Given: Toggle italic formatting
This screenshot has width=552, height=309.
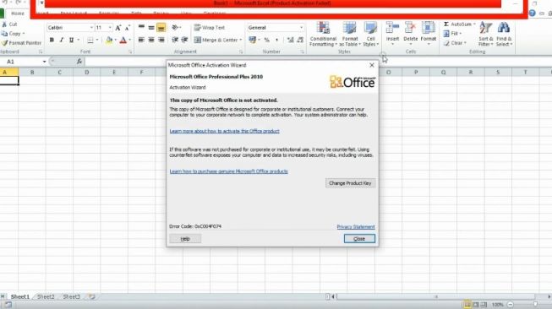Looking at the screenshot, I should (x=62, y=40).
